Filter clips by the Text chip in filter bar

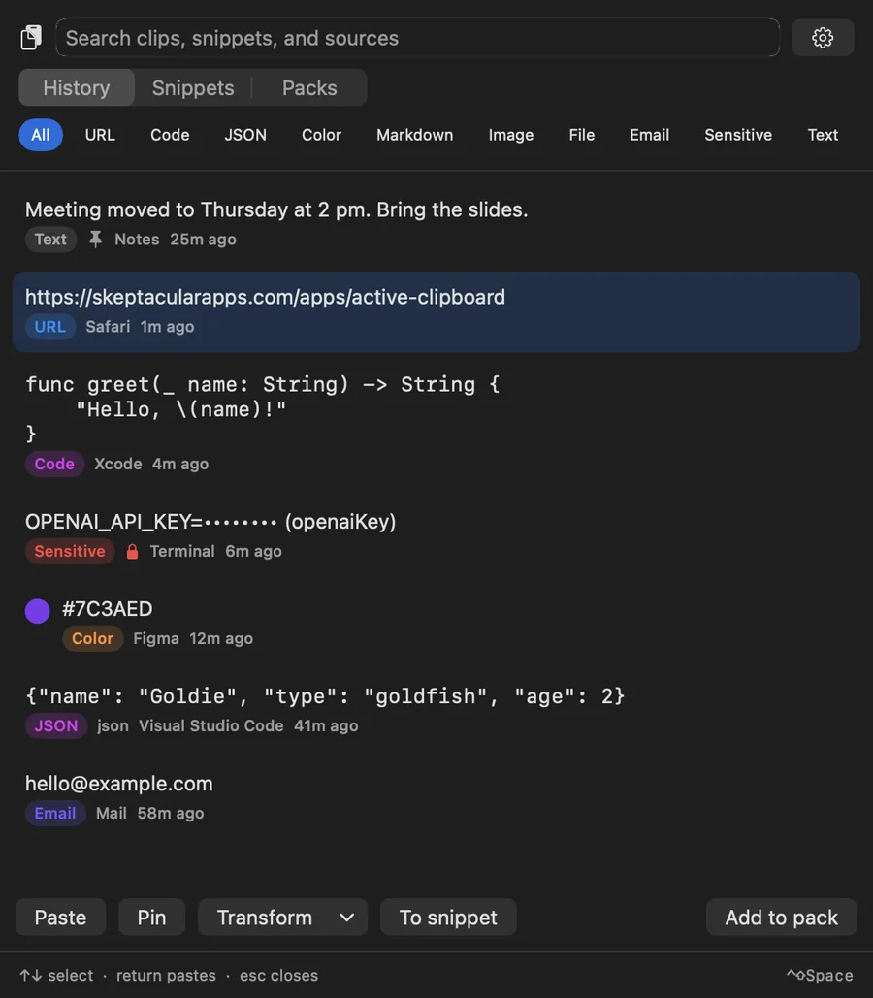(x=823, y=135)
